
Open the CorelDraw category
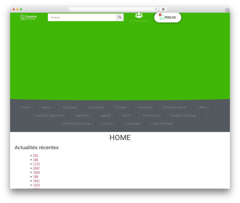tap(96, 107)
